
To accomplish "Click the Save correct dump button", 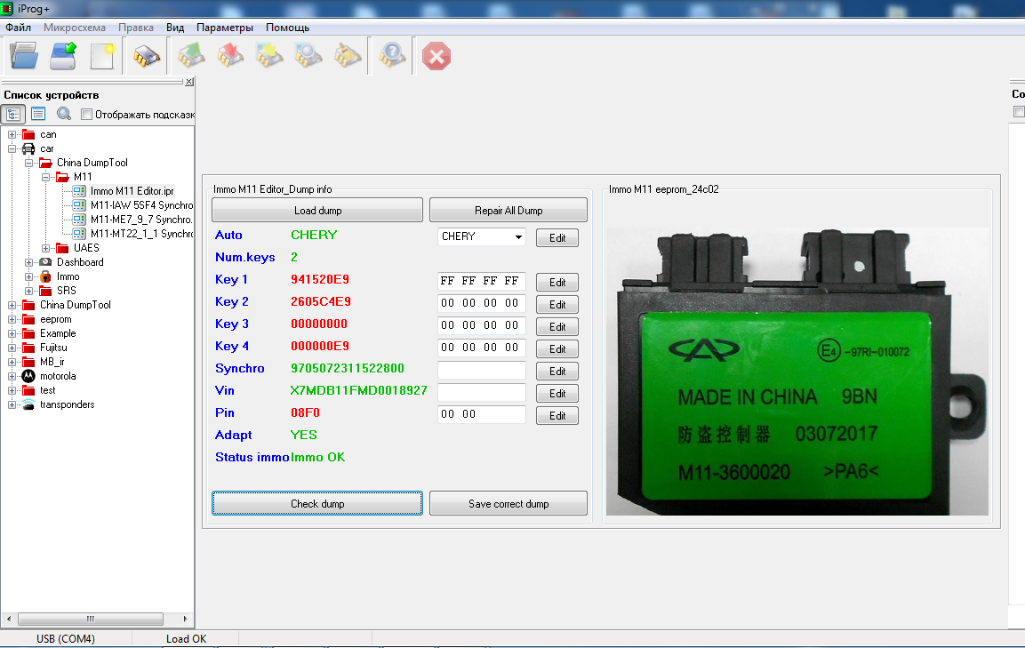I will pyautogui.click(x=508, y=503).
